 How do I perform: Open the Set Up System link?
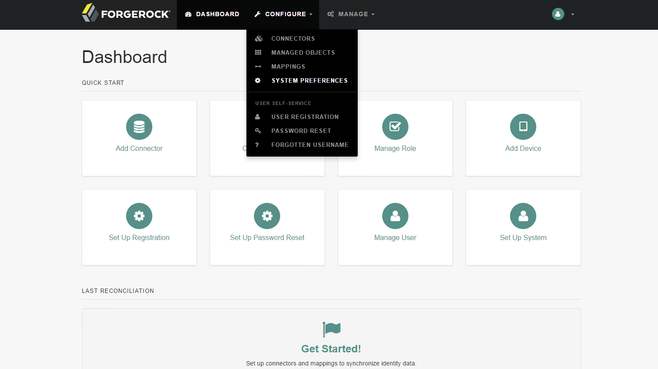(523, 238)
